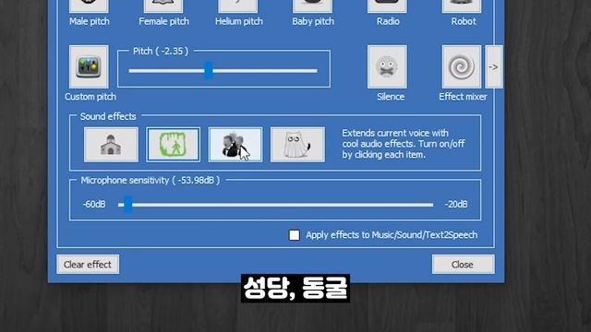Screen dimensions: 591x332
Task: Activate the Robot voice effect
Action: click(x=462, y=6)
